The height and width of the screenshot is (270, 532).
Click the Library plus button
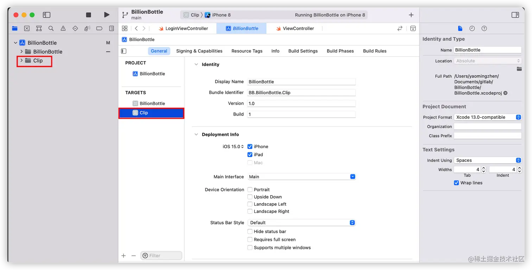tap(411, 15)
